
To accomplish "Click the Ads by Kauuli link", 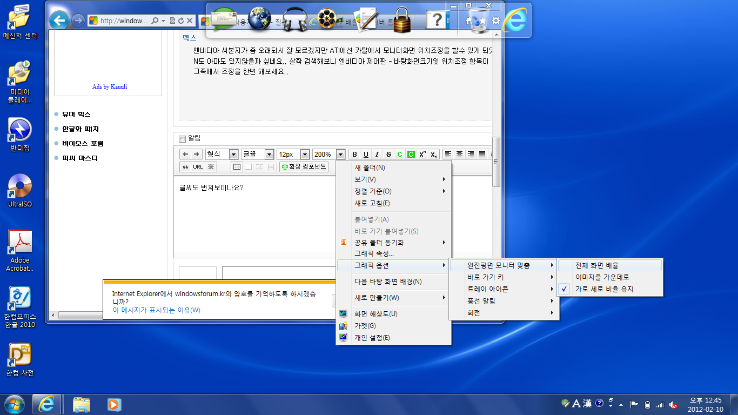I will 110,86.
